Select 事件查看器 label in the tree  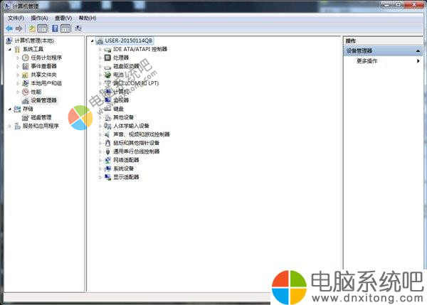(x=43, y=66)
